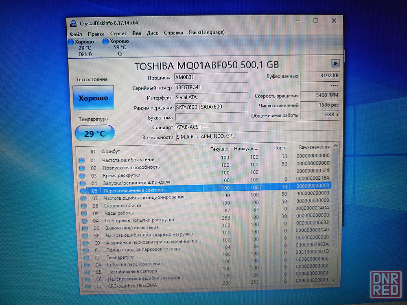Viewport: 407px width, 305px height.
Task: Click the Хорошо health status button
Action: click(x=94, y=98)
